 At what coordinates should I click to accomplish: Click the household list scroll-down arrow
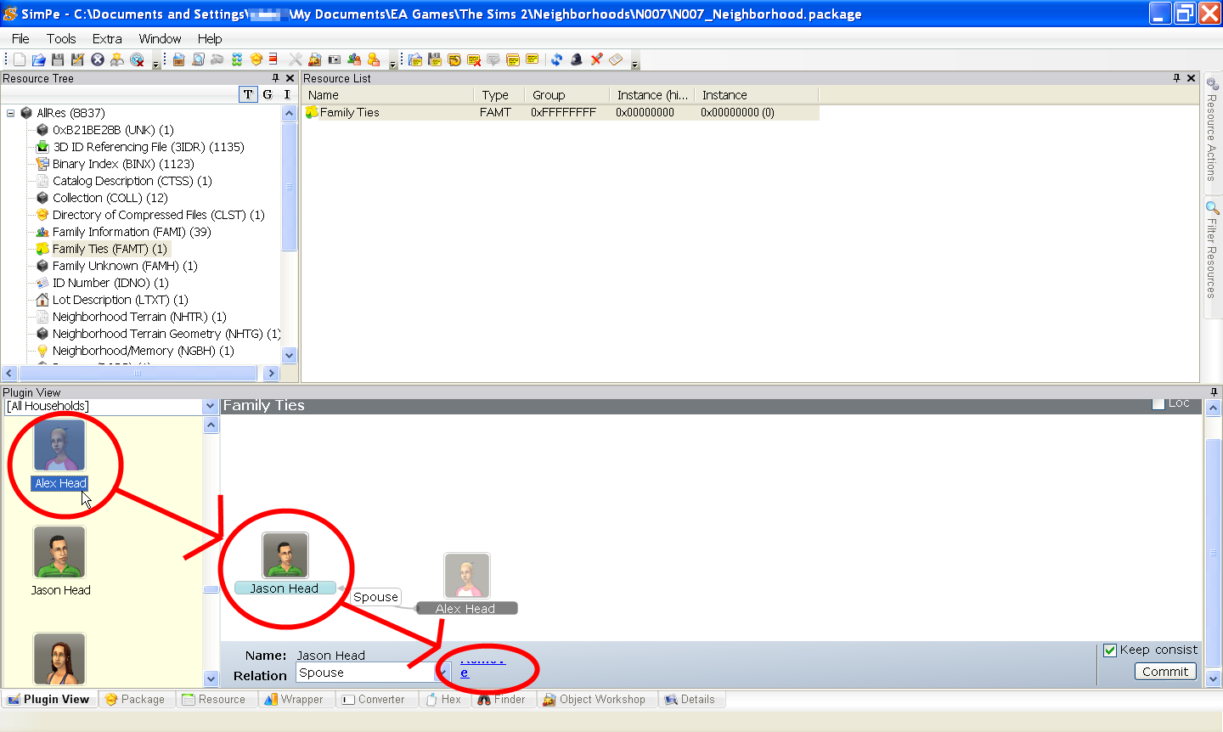click(x=211, y=679)
